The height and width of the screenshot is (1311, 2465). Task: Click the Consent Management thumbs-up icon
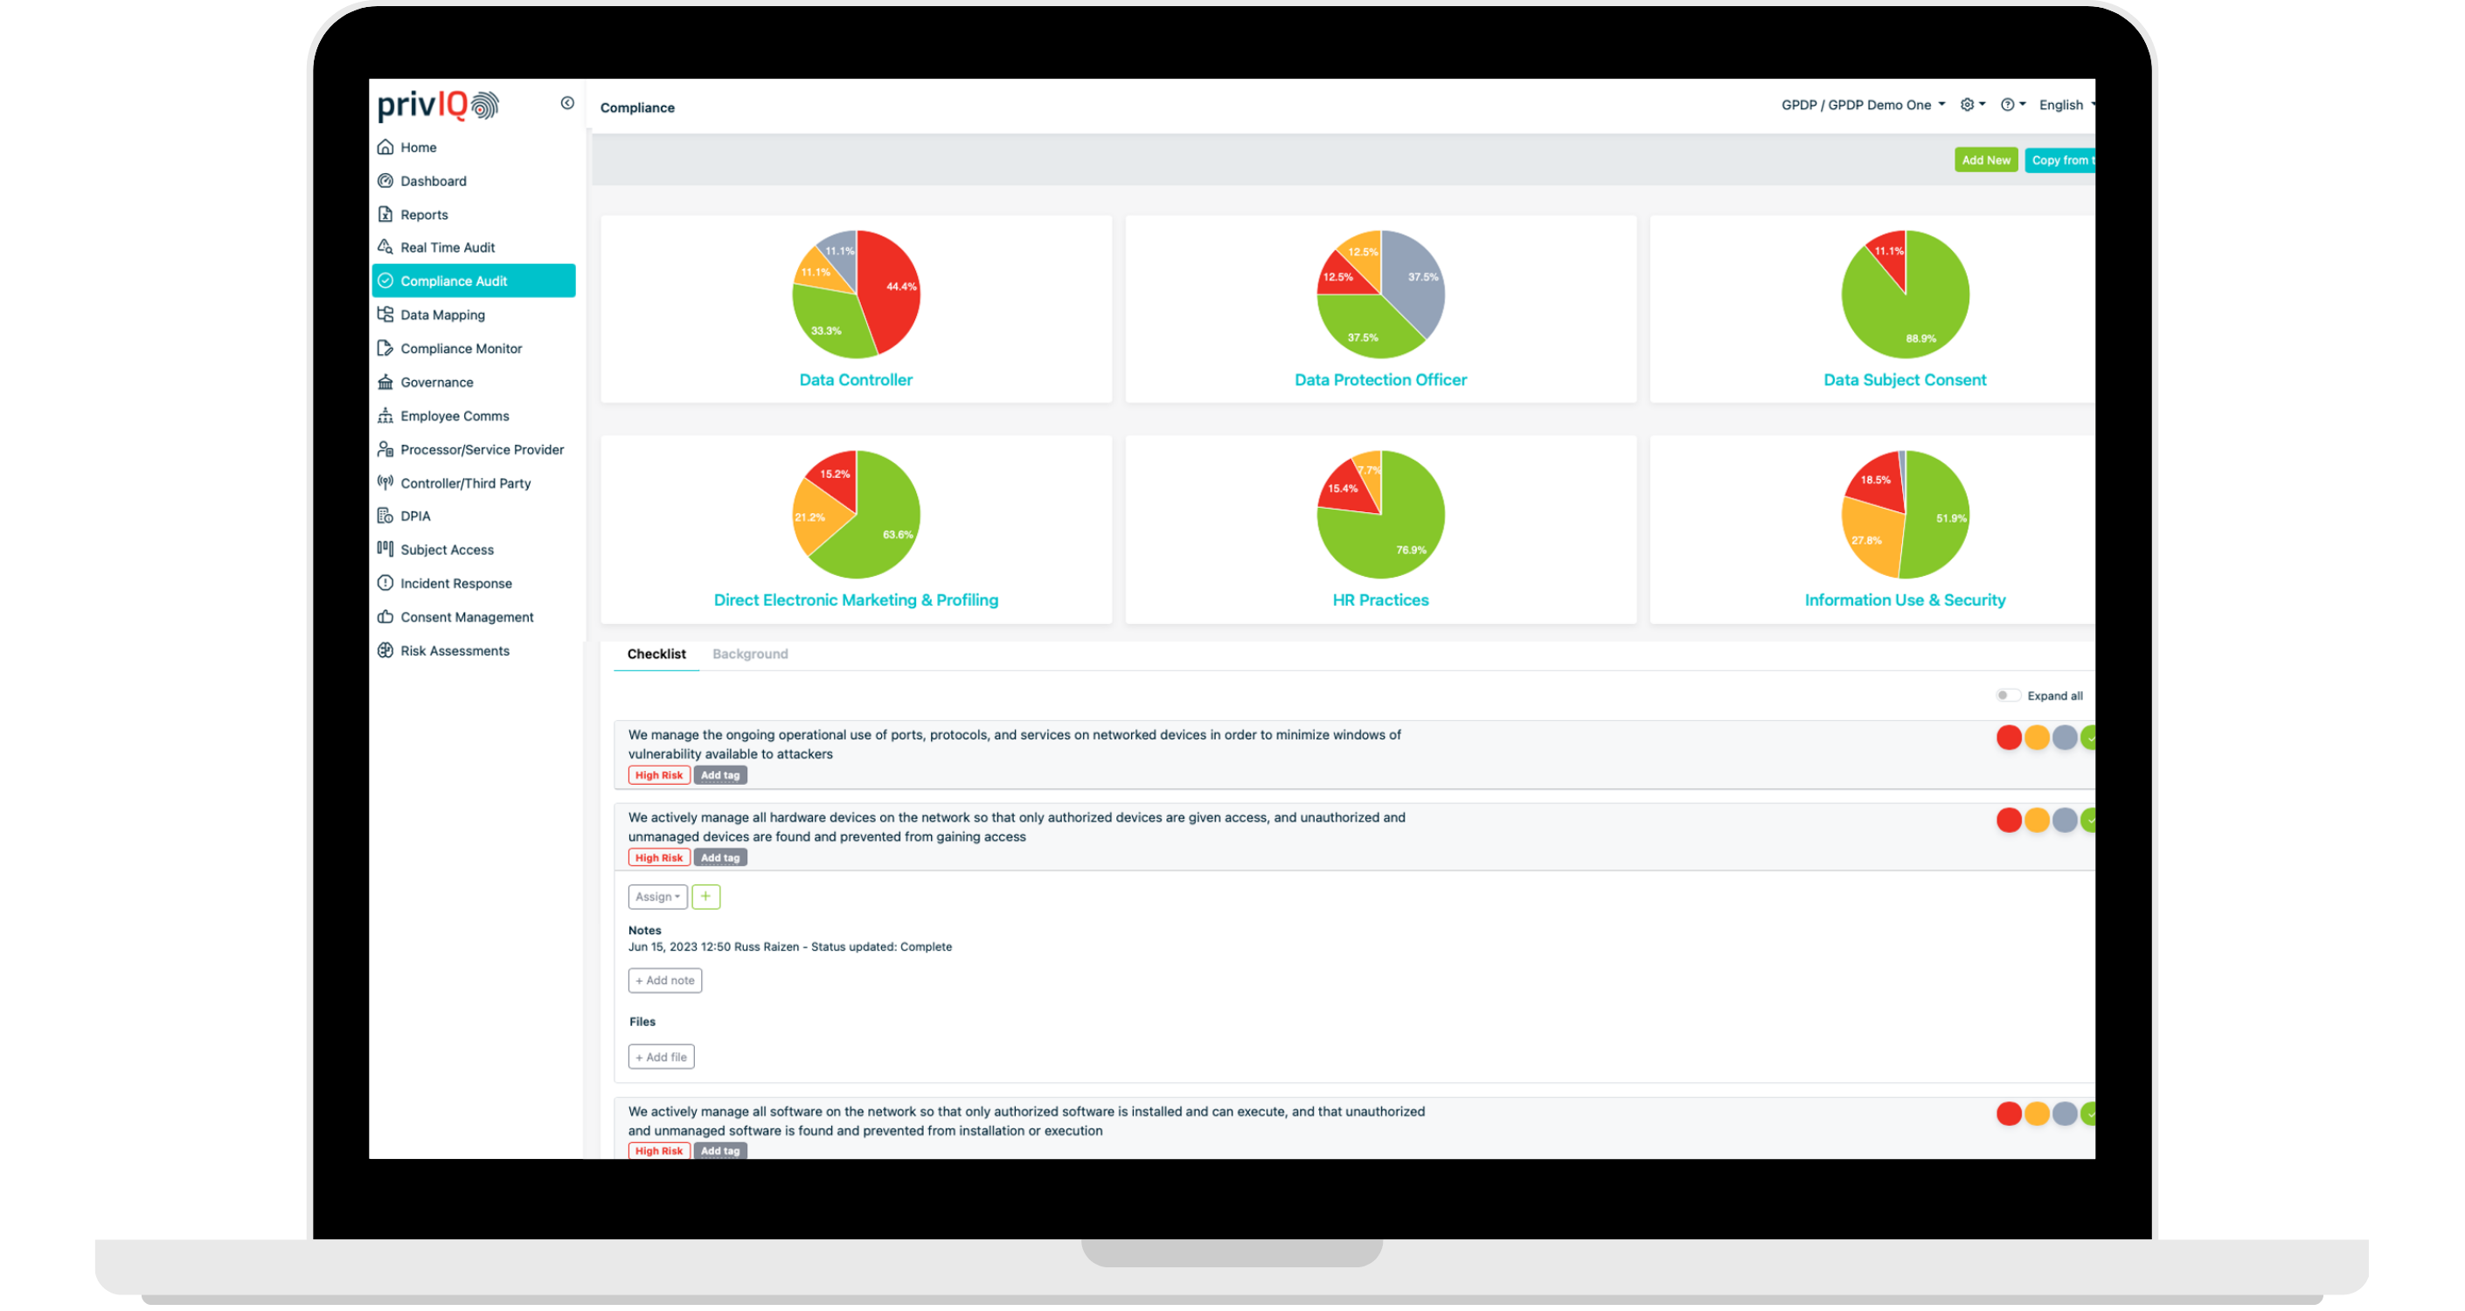click(x=385, y=617)
